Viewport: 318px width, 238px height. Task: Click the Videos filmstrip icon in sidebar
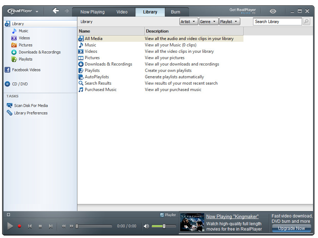point(14,38)
